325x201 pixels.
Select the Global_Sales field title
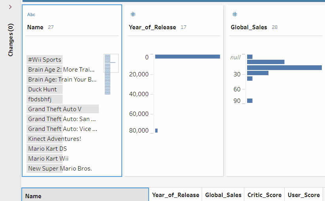(x=249, y=27)
